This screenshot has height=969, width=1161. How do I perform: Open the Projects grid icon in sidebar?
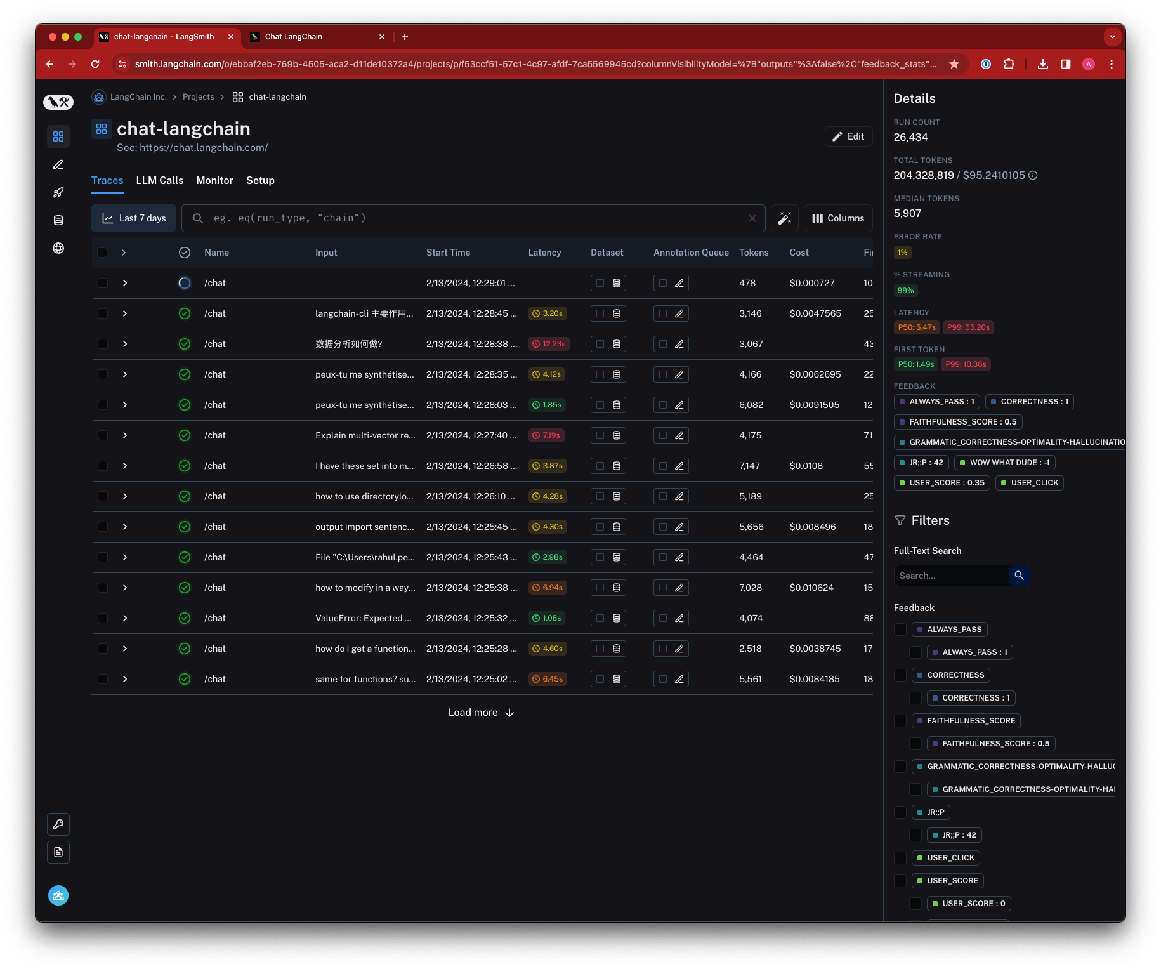click(x=58, y=136)
